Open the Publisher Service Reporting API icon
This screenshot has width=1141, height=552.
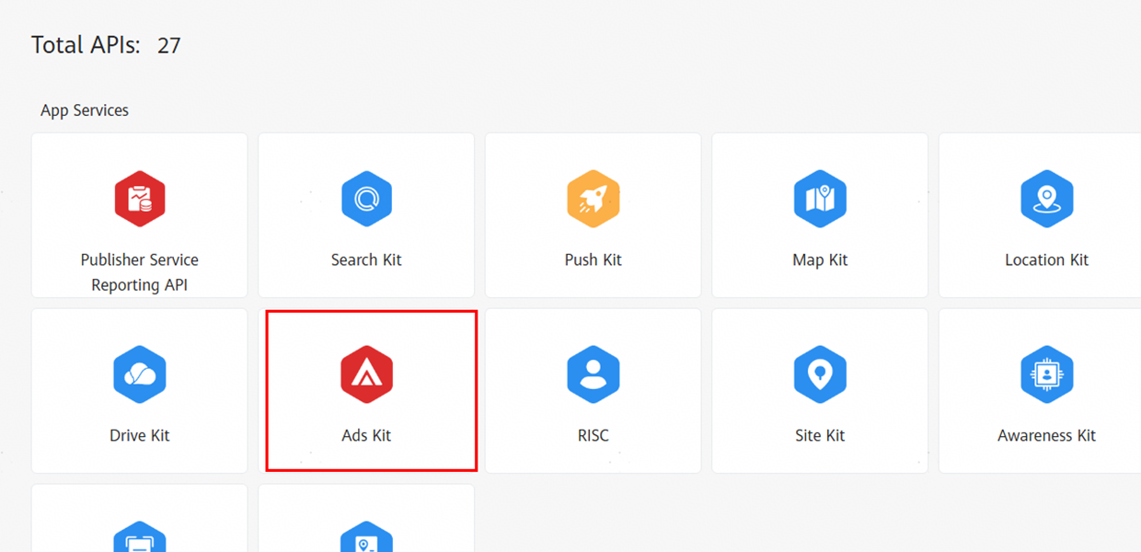click(x=140, y=199)
